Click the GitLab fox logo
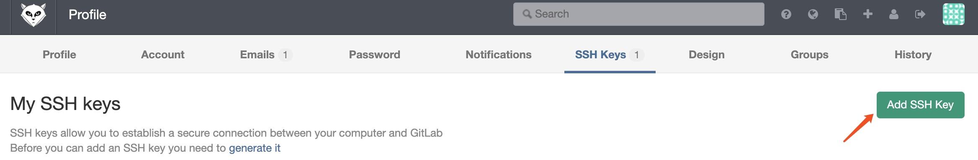 (33, 15)
